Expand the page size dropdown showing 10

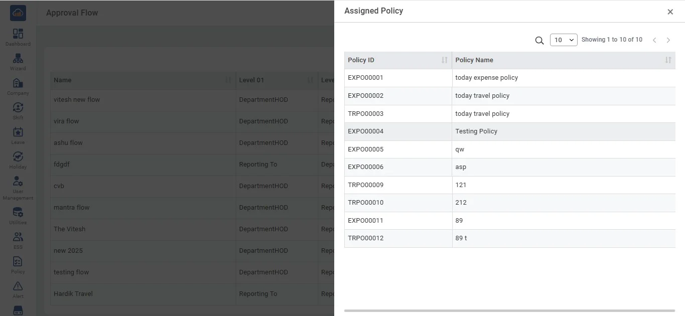tap(564, 40)
